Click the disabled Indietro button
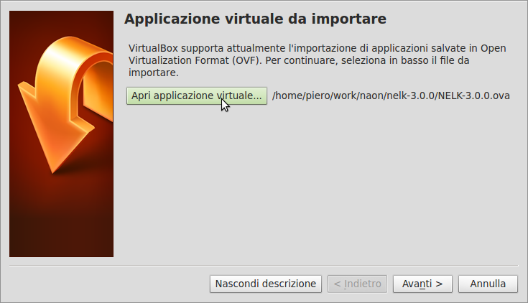 pos(358,284)
